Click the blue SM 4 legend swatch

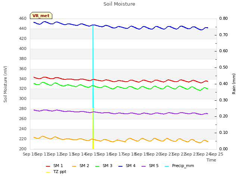click(121, 166)
